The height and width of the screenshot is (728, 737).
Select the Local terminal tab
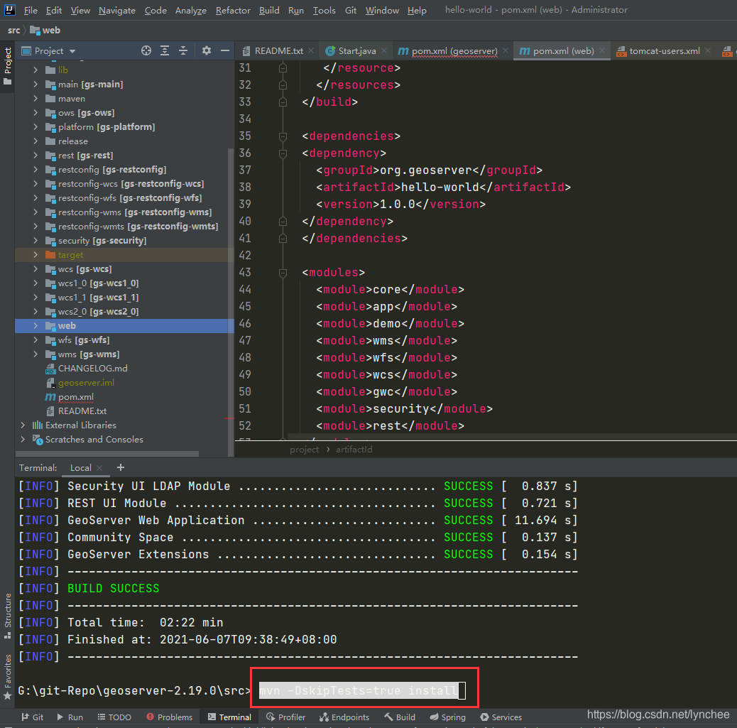[81, 468]
